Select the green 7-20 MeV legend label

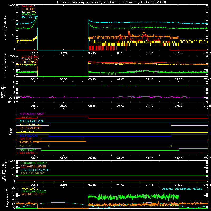28,65
